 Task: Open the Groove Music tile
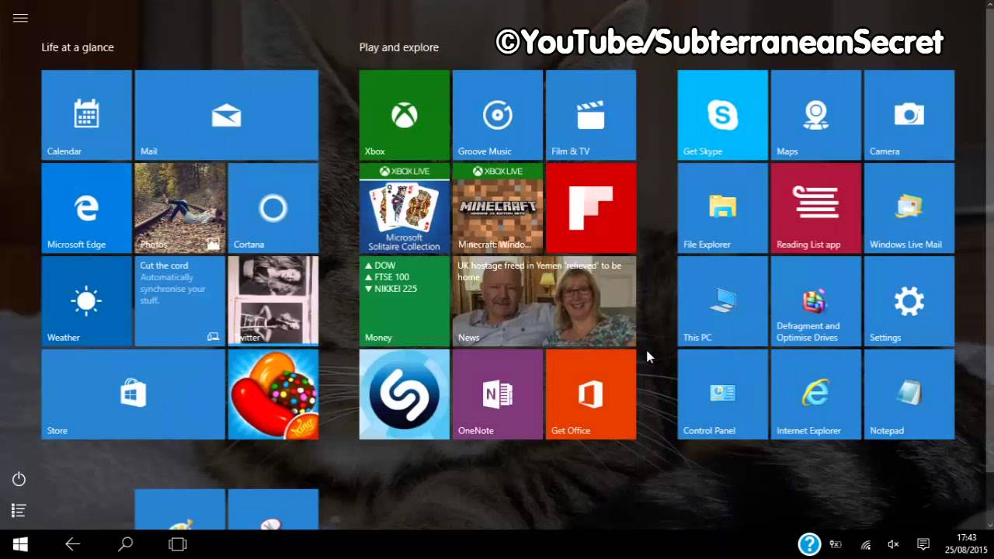point(497,115)
